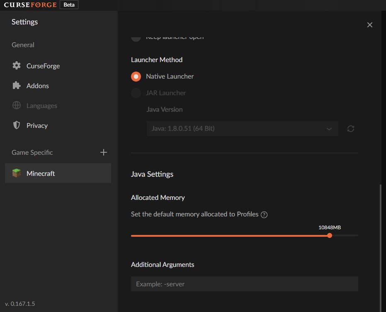Viewport: 386px width, 312px height.
Task: Click the Java Settings heading
Action: click(152, 174)
